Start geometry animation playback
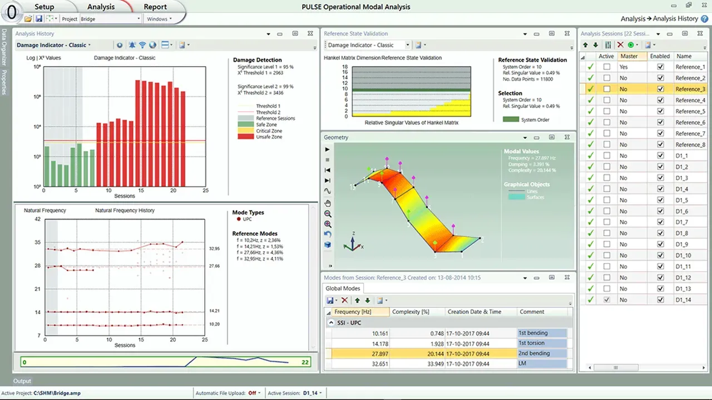 tap(327, 149)
